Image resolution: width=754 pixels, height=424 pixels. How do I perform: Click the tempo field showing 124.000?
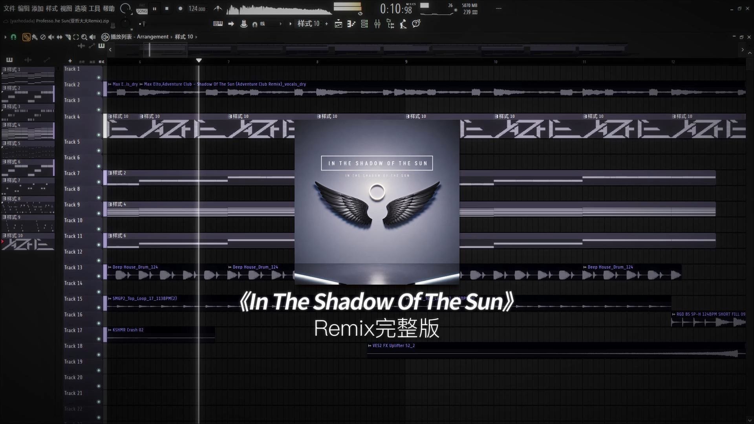(x=197, y=9)
